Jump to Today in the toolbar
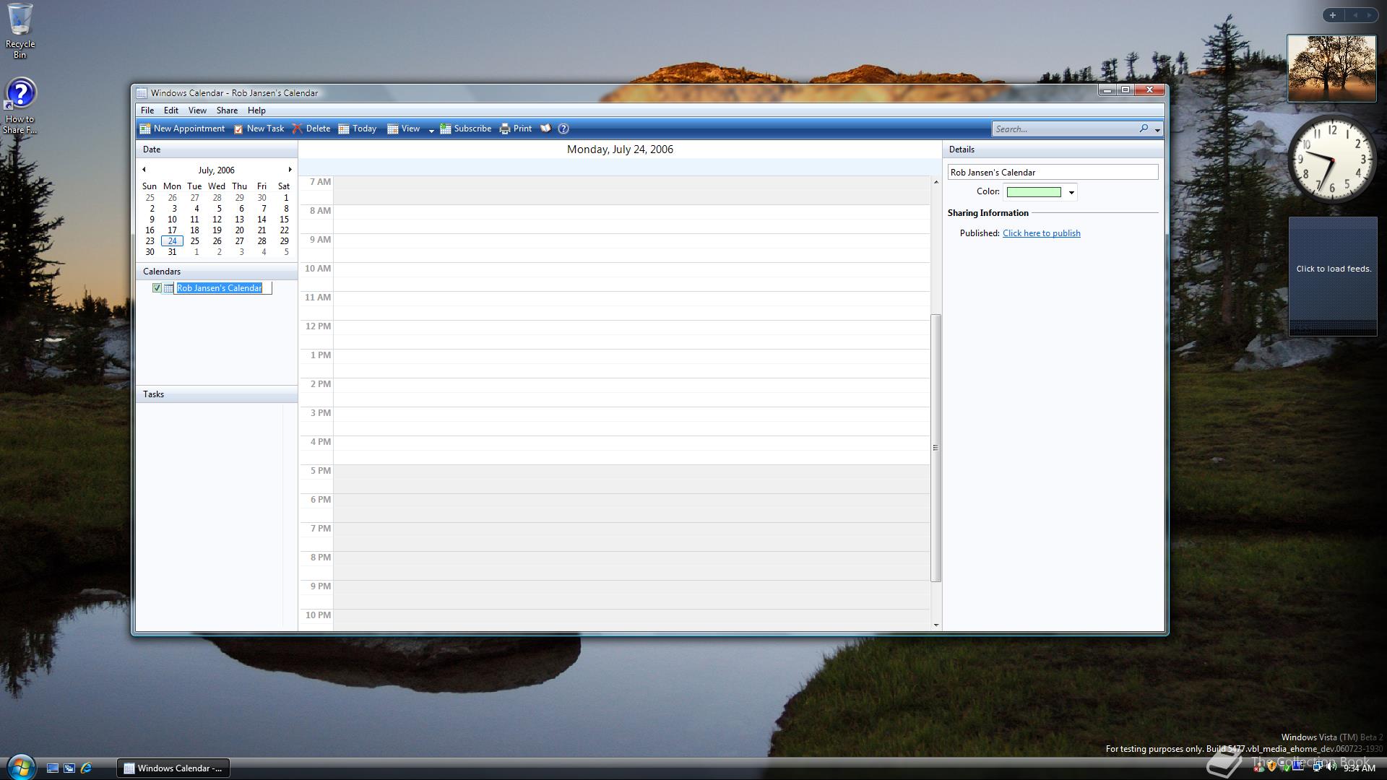This screenshot has height=780, width=1387. click(358, 129)
